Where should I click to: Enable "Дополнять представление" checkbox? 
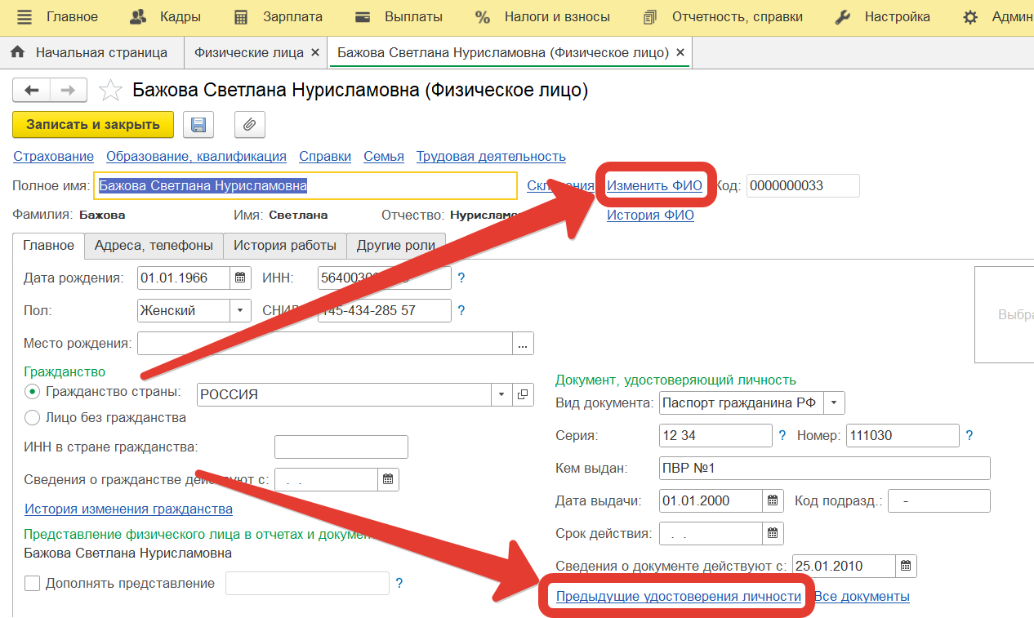[33, 584]
